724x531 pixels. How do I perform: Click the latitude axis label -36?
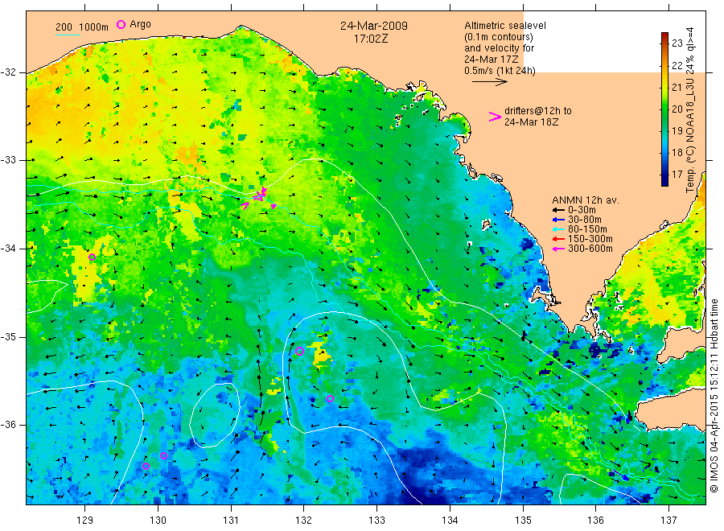(7, 424)
